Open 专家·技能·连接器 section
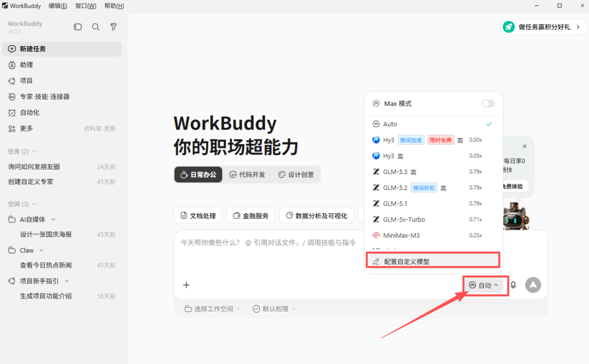The image size is (589, 364). (62, 97)
